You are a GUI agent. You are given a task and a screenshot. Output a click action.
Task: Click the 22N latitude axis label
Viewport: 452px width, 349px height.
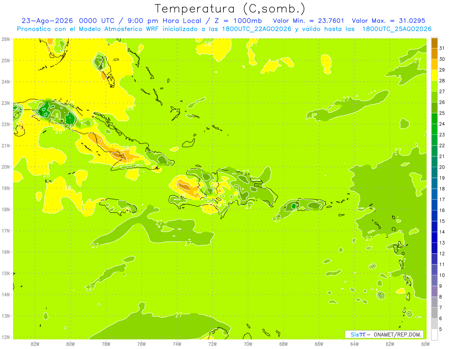5,124
